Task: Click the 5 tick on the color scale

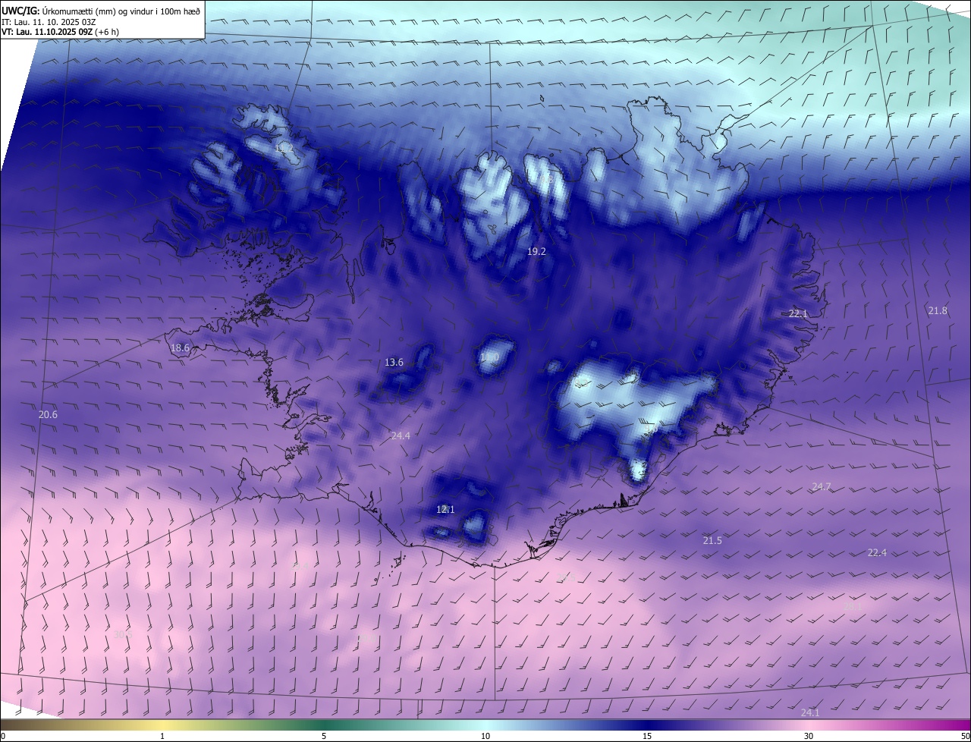Action: pyautogui.click(x=324, y=736)
